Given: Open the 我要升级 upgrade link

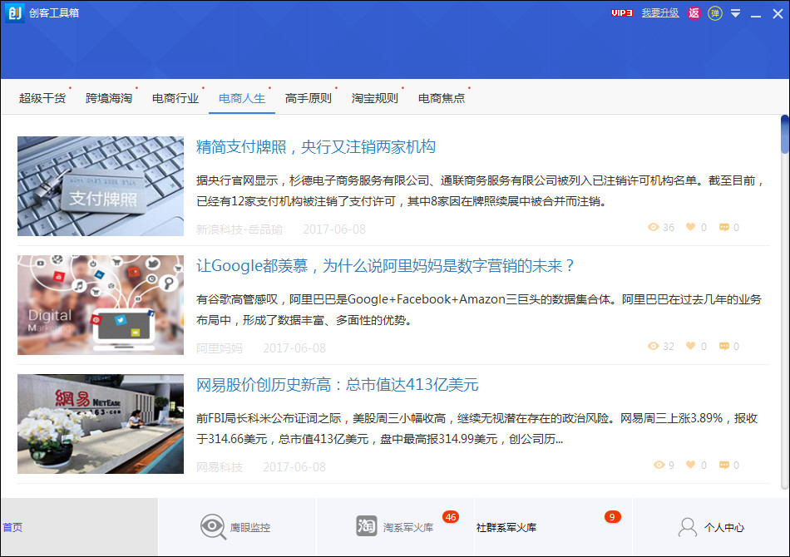Looking at the screenshot, I should tap(660, 13).
